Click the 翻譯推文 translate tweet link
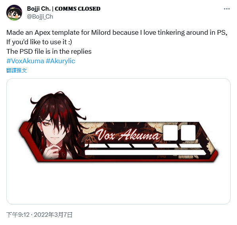This screenshot has height=225, width=237. click(x=17, y=70)
